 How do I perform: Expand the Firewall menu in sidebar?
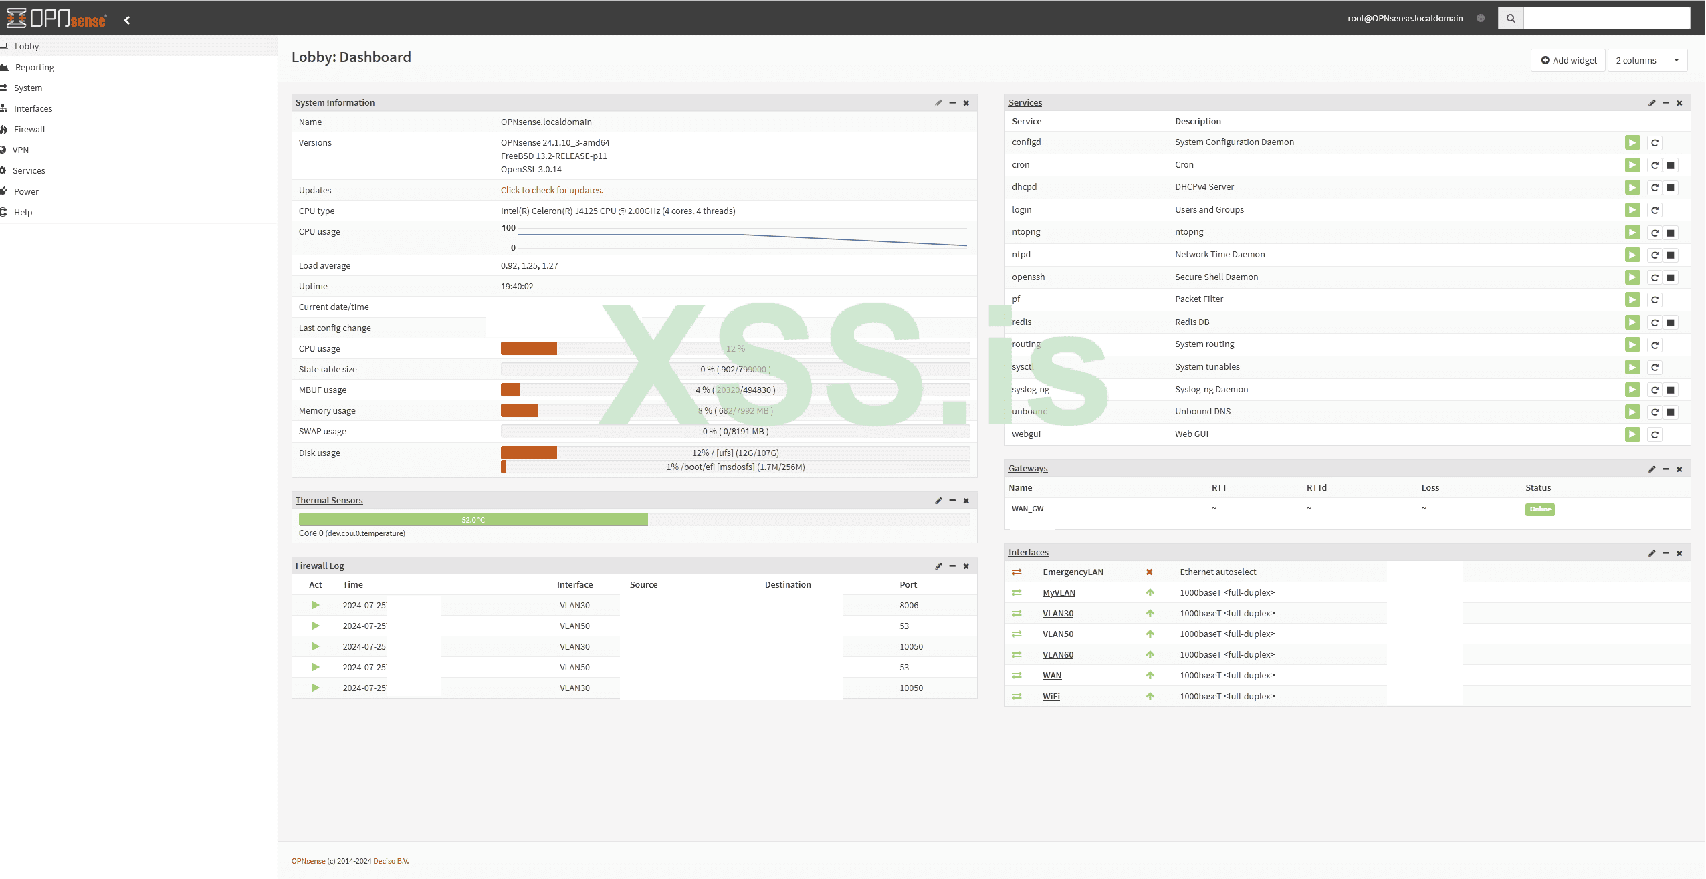(29, 130)
